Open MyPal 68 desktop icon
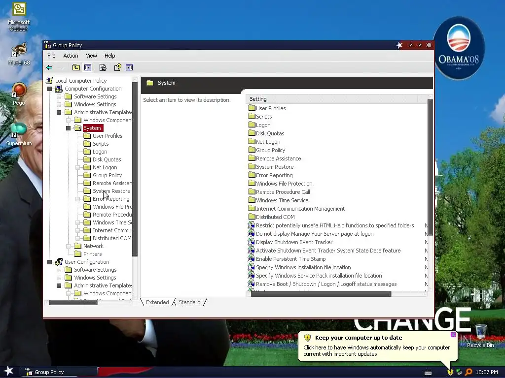The width and height of the screenshot is (505, 378). [x=19, y=54]
